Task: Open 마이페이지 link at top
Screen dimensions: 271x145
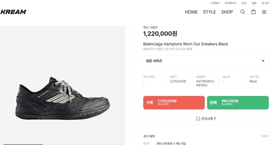Action: point(230,3)
